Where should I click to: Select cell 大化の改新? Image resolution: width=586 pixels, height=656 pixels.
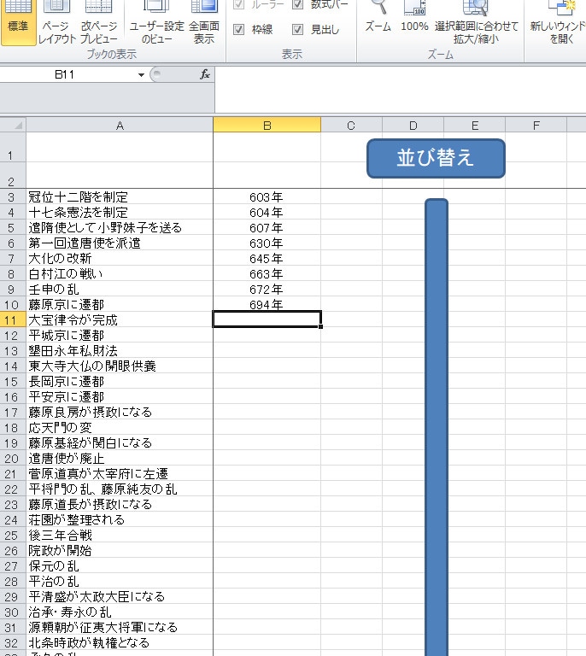point(120,259)
